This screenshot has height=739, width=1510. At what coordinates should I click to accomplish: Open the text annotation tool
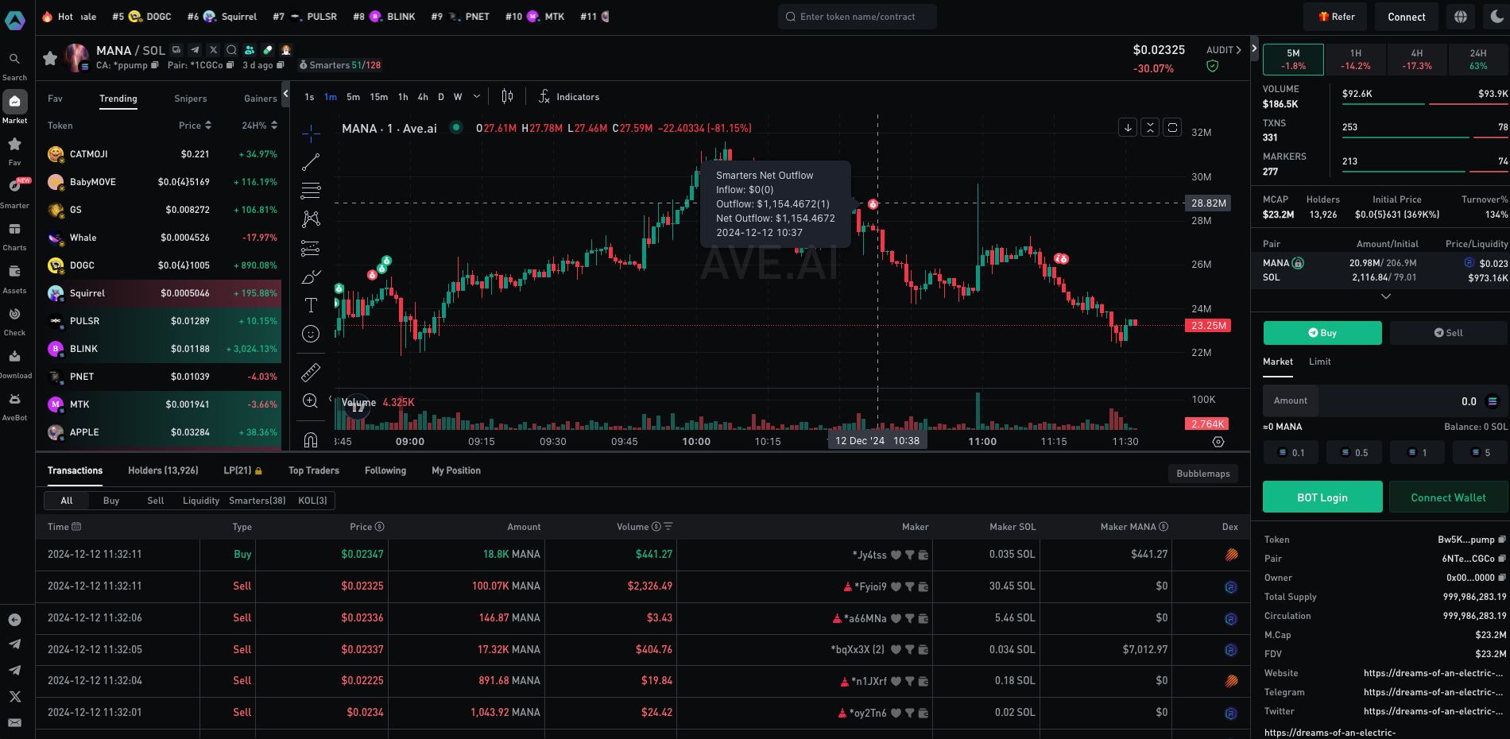[310, 304]
